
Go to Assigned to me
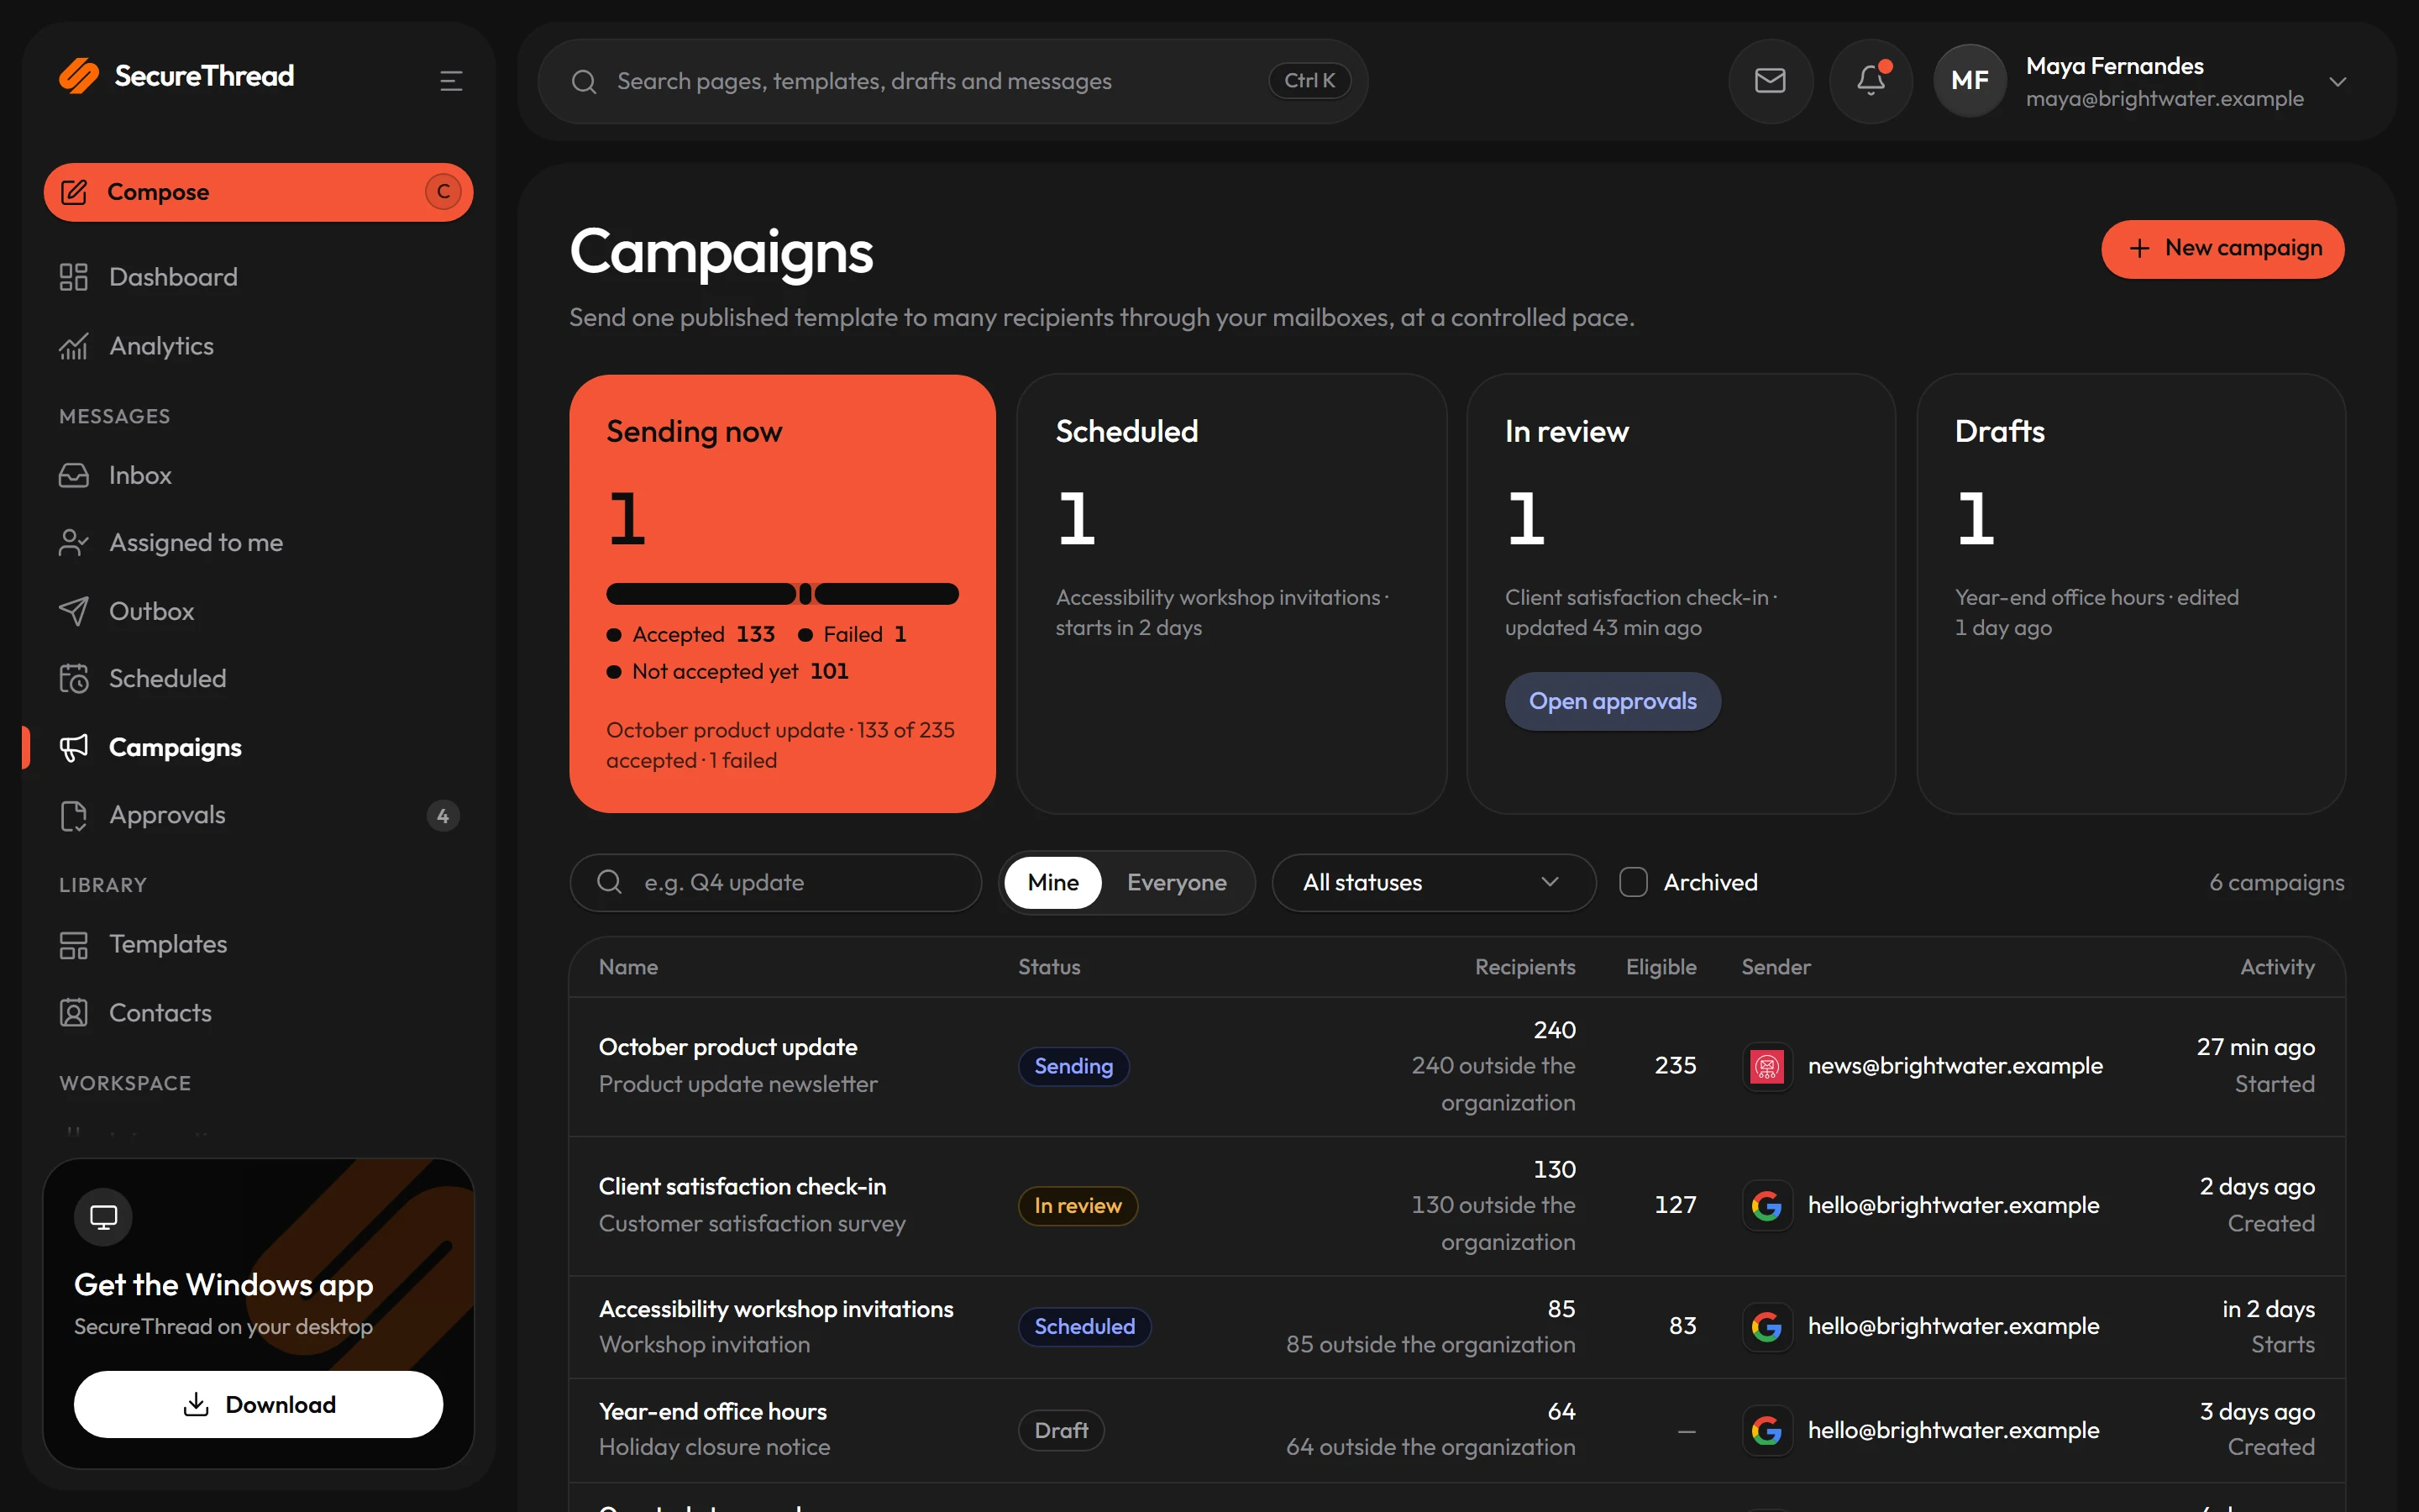pos(258,543)
